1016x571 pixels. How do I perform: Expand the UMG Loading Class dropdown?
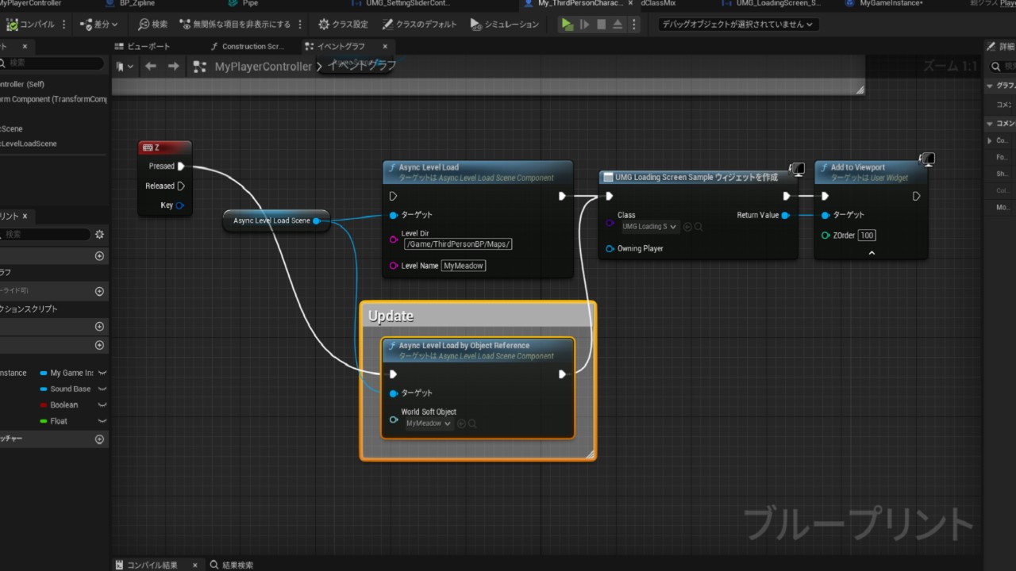(x=649, y=227)
